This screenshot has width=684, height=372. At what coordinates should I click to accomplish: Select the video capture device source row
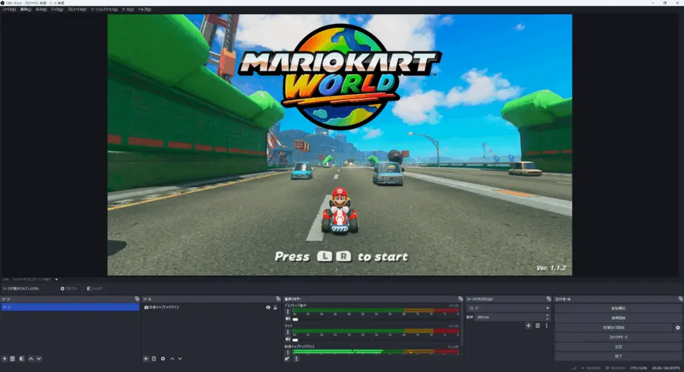coord(210,307)
